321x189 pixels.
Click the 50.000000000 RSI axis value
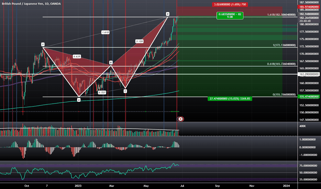click(x=308, y=173)
